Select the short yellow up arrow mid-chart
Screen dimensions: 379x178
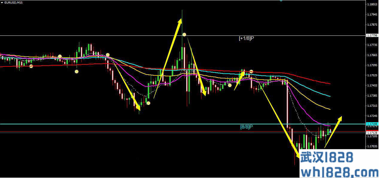point(239,80)
